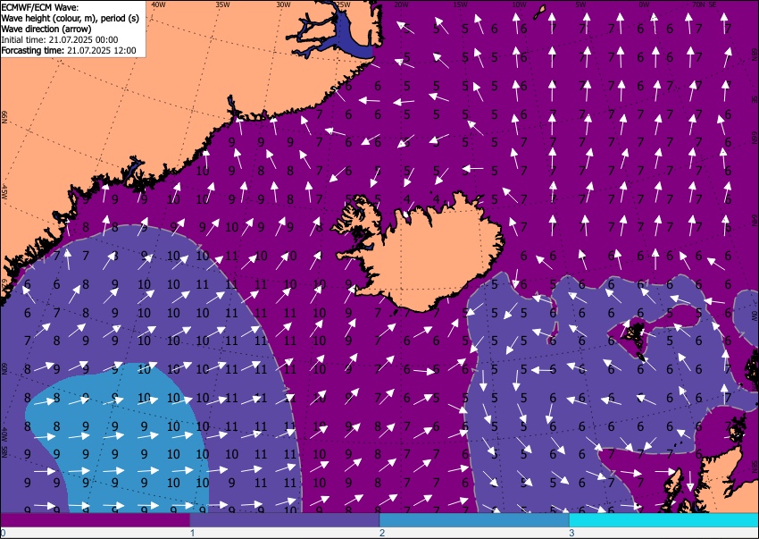Click the '30W' longitude label
Viewport: 759px width, 539px height.
click(x=283, y=4)
